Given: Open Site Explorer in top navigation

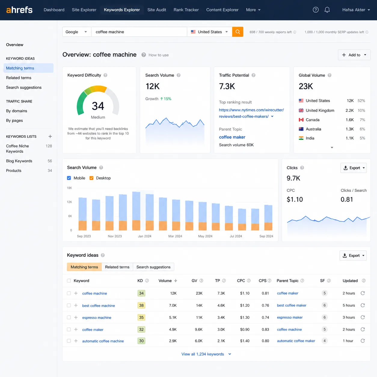Looking at the screenshot, I should (x=84, y=10).
